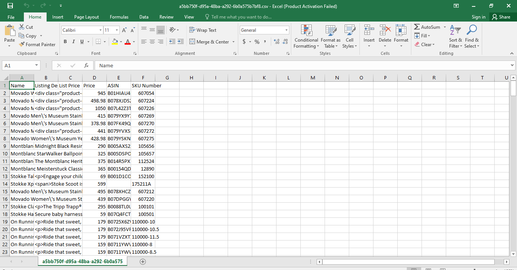Screen dimensions: 517x270
Task: Open Sort & Filter tool
Action: (455, 37)
